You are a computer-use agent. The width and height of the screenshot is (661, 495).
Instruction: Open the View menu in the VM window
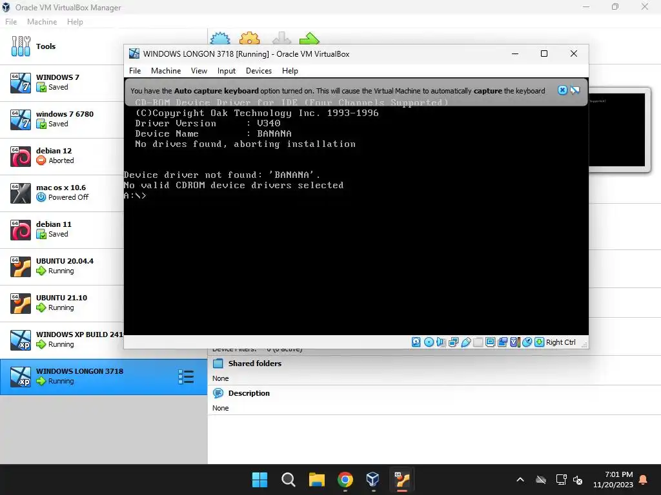pos(199,71)
